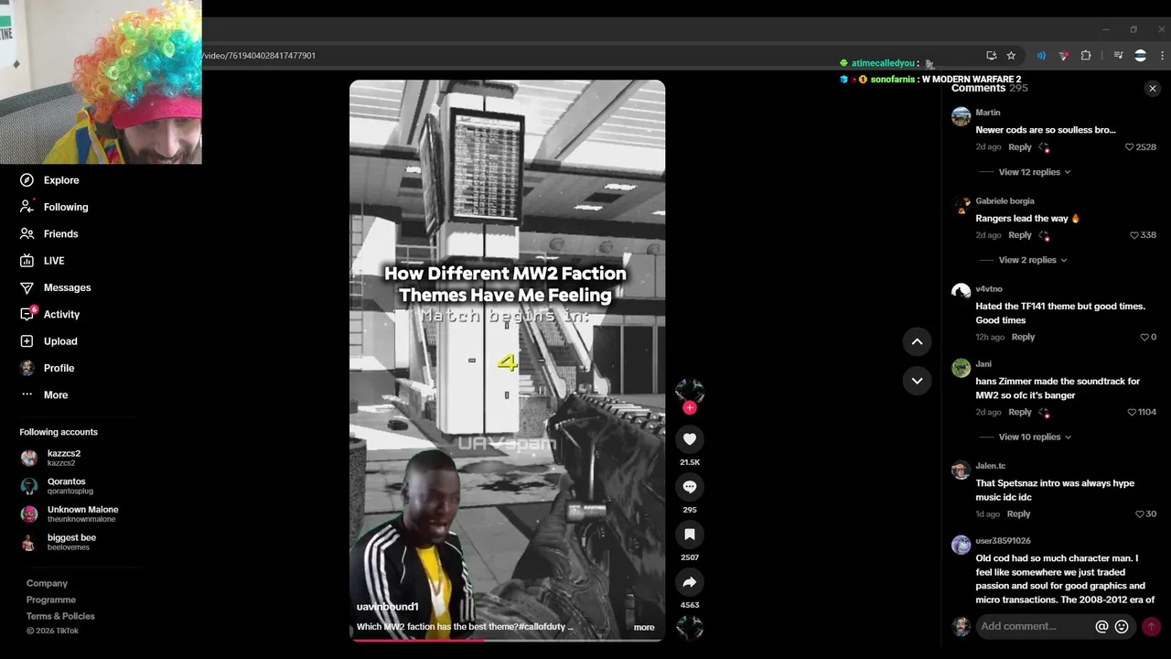Reply to Jani's comment
The height and width of the screenshot is (659, 1171).
tap(1019, 412)
